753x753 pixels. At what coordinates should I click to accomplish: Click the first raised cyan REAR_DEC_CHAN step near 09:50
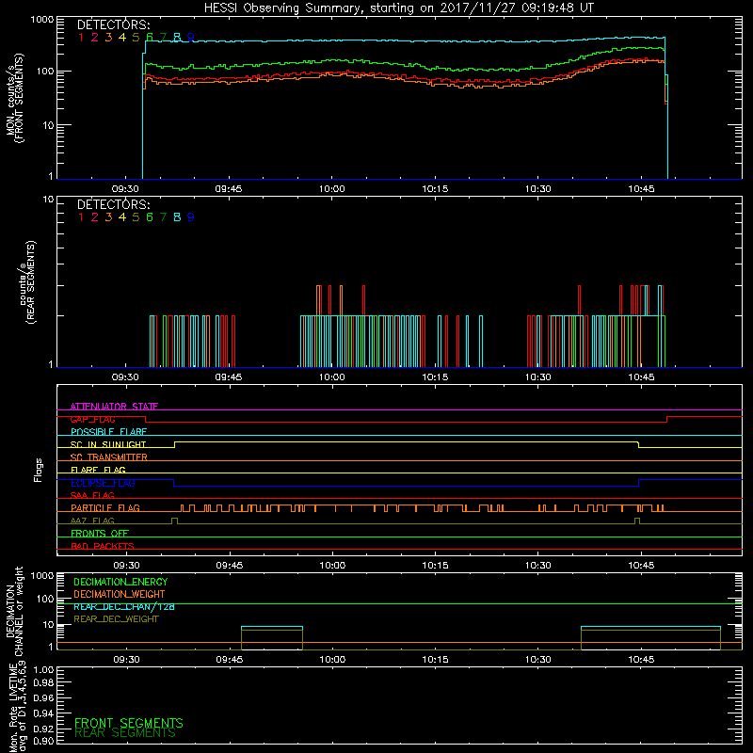(x=272, y=627)
